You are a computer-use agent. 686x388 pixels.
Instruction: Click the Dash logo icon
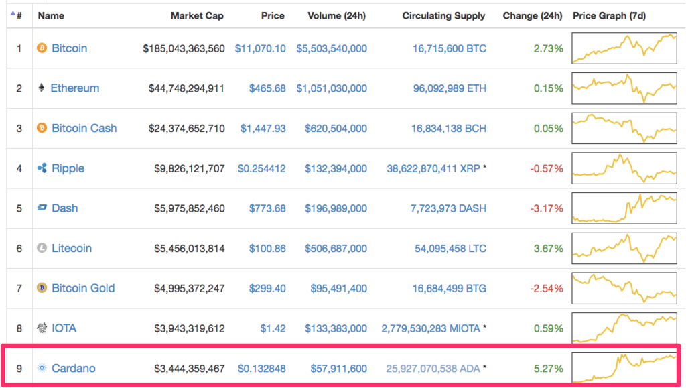42,208
